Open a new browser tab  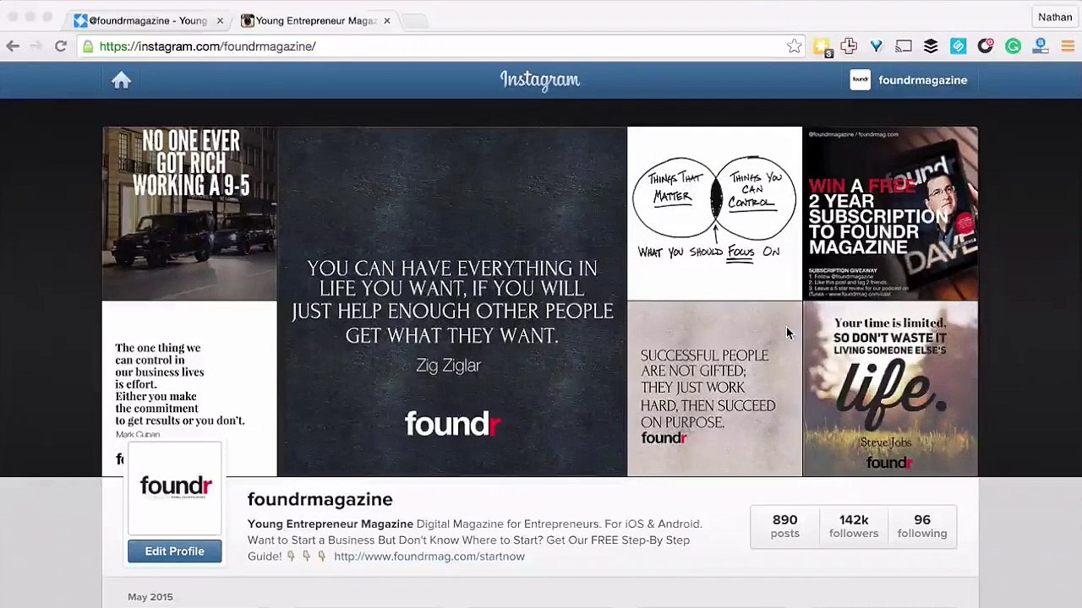(415, 20)
